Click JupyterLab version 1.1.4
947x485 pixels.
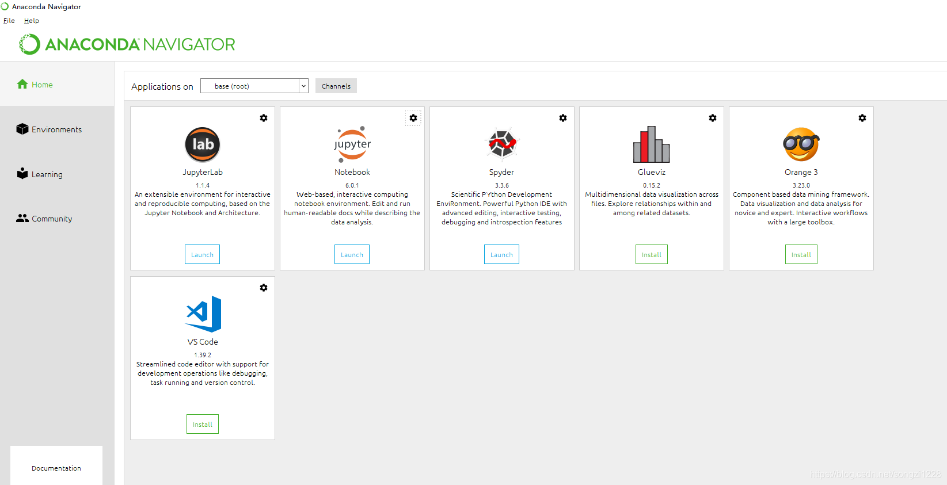point(203,185)
